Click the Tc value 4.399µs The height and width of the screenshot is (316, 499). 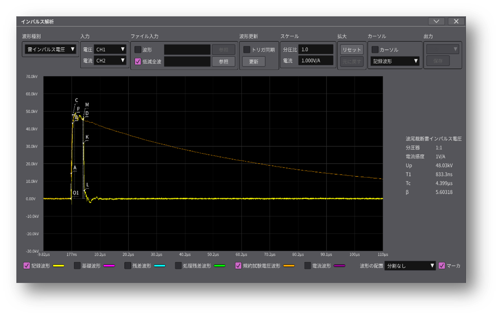point(444,183)
